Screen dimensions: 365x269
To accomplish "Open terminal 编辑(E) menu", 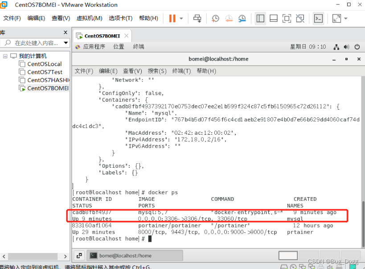I will click(x=108, y=71).
